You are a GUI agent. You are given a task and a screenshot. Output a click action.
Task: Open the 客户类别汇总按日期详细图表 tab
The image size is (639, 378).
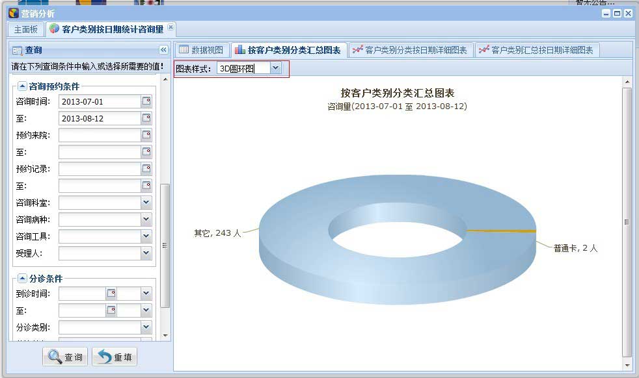point(537,50)
